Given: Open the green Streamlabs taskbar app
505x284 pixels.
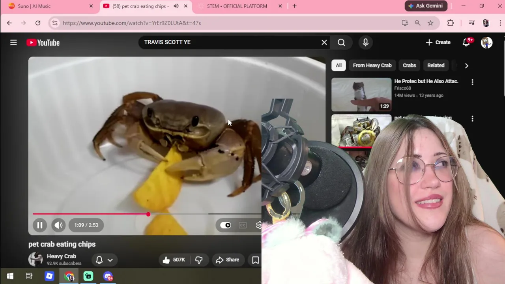Looking at the screenshot, I should click(x=88, y=277).
